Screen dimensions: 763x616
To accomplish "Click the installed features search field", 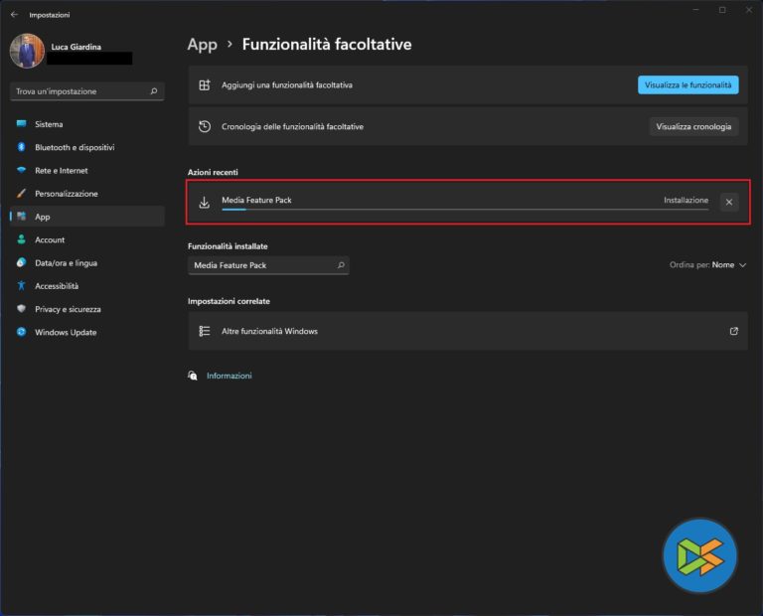I will pyautogui.click(x=263, y=265).
